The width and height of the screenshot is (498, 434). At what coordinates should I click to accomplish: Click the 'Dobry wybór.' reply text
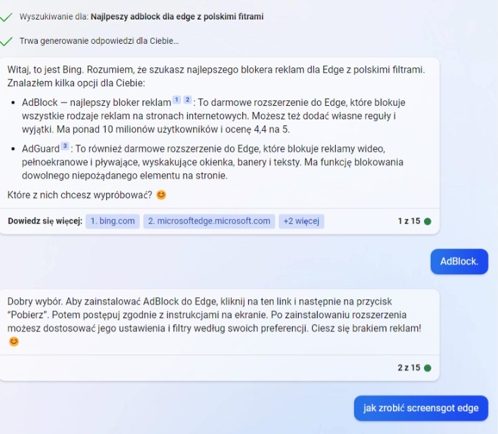click(x=35, y=301)
